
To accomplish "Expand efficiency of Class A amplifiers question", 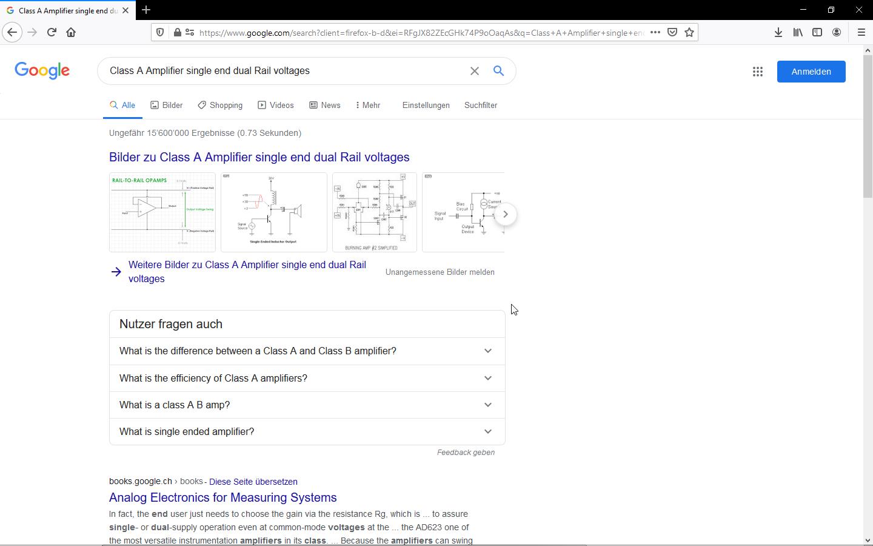I will coord(307,378).
